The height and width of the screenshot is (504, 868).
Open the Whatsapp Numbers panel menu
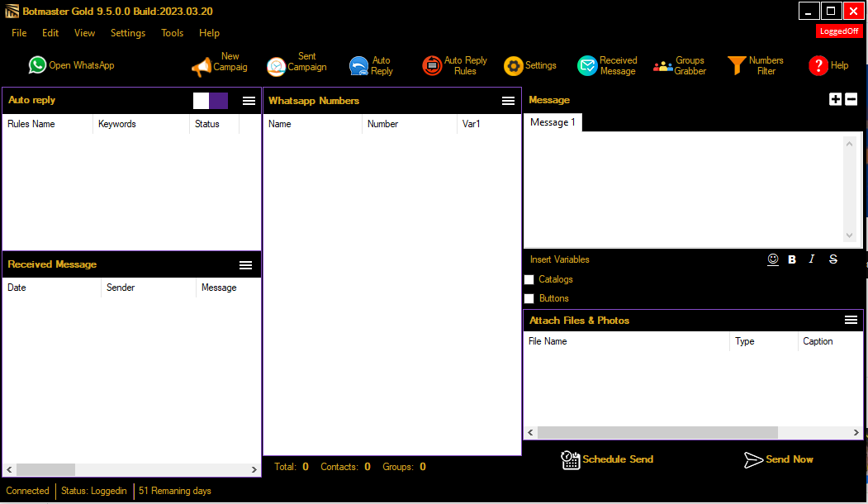coord(507,100)
